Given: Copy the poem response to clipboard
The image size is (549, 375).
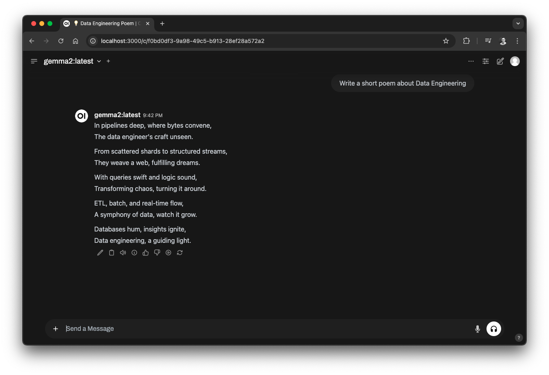Looking at the screenshot, I should point(111,253).
